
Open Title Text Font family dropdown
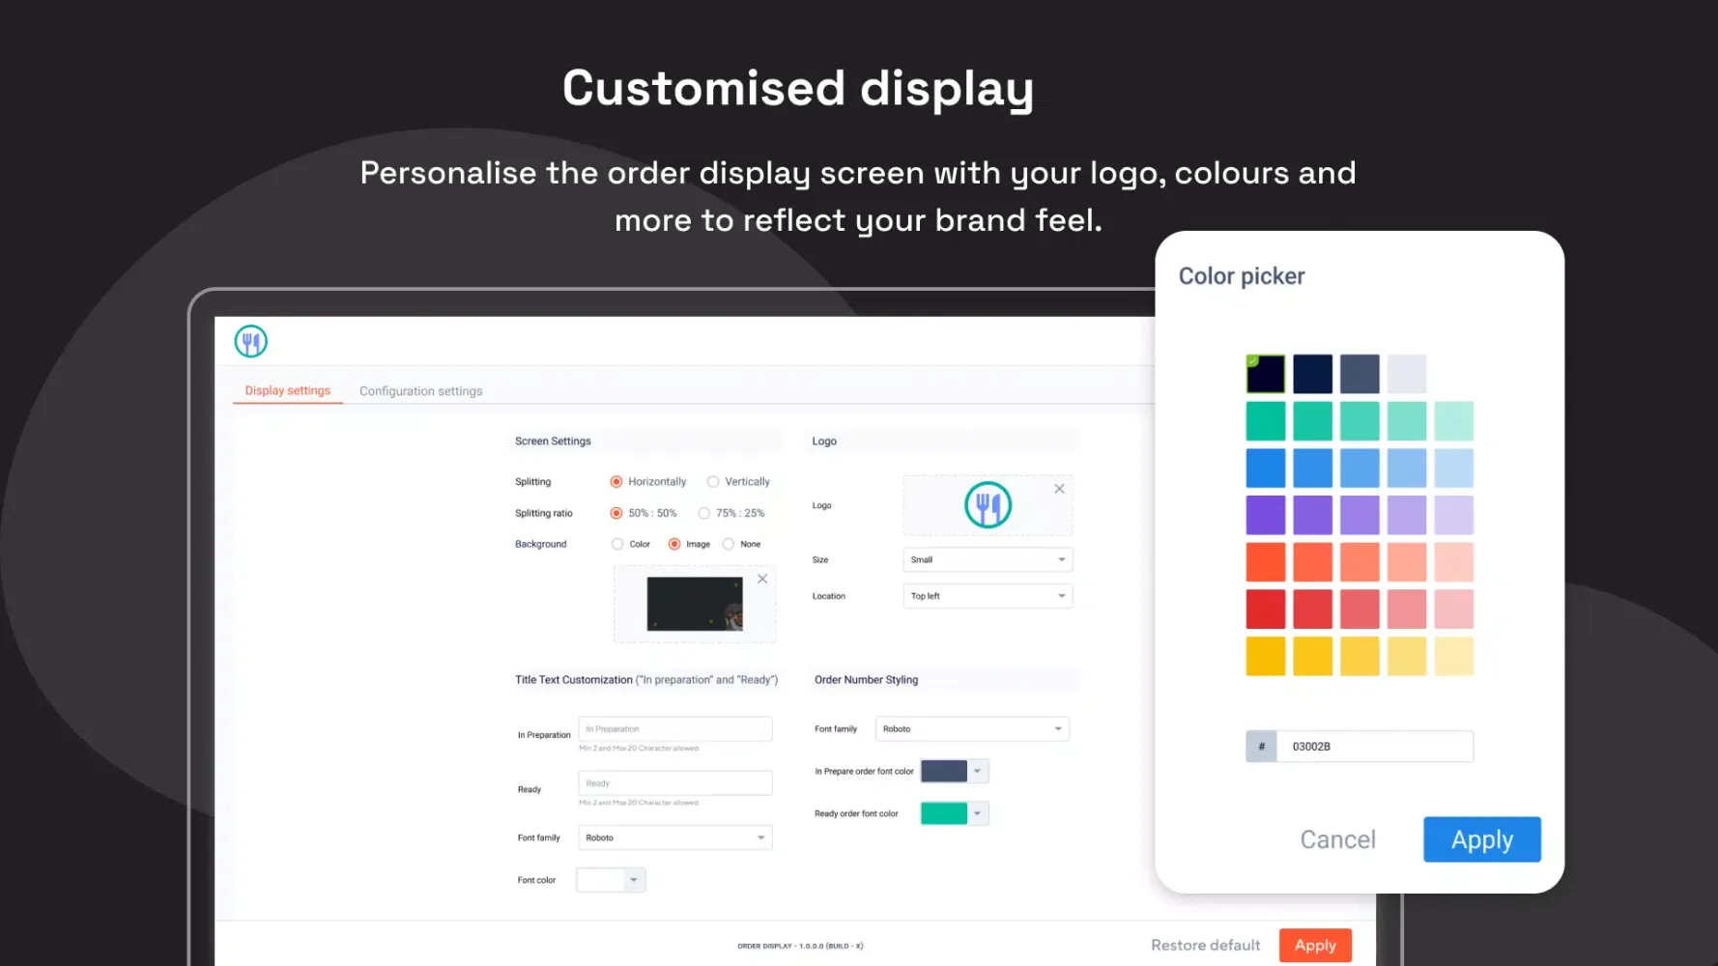[675, 838]
